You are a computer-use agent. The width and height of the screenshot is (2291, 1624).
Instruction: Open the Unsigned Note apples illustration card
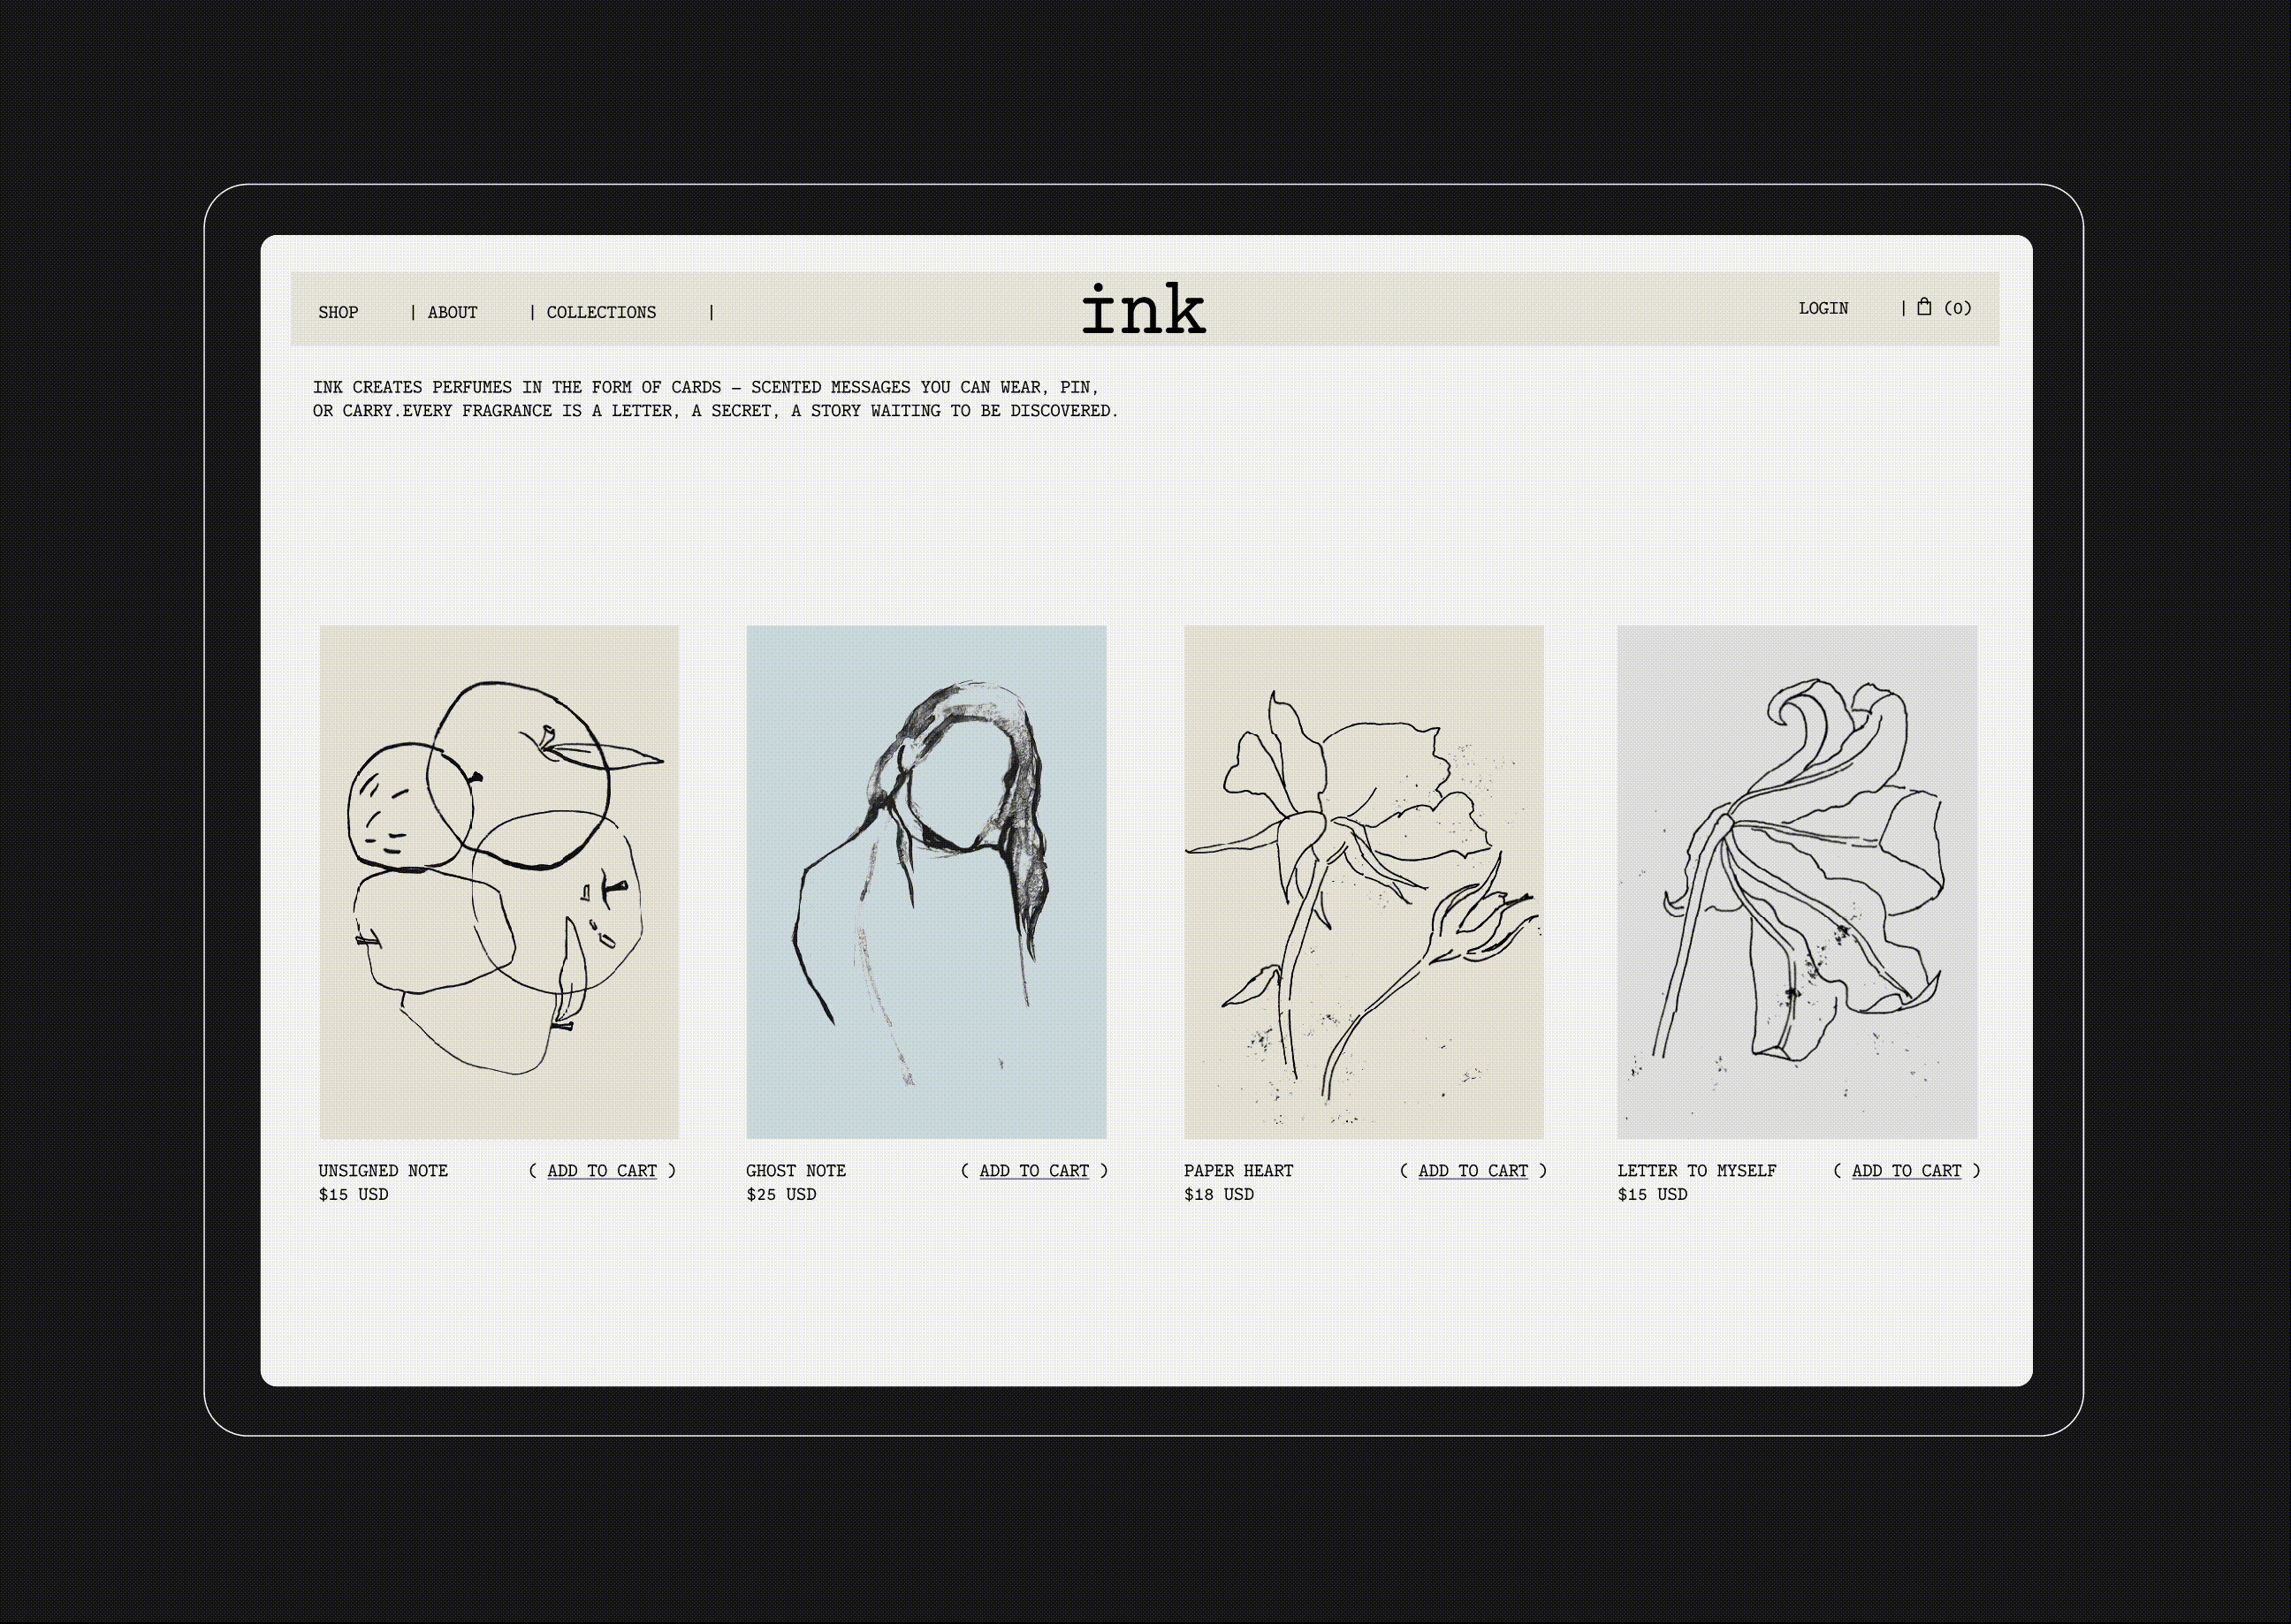499,882
